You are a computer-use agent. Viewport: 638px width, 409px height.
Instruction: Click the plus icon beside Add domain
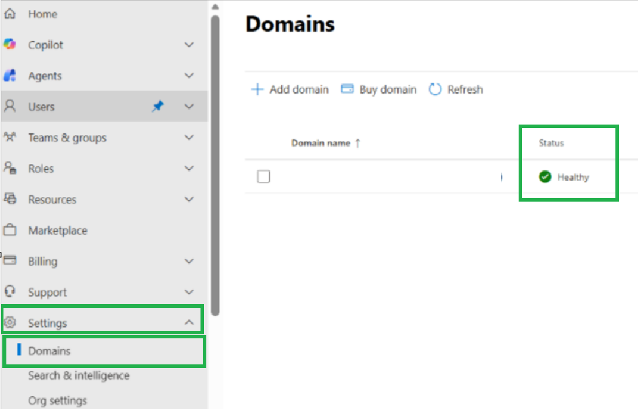pyautogui.click(x=257, y=89)
